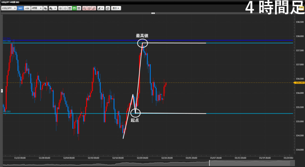Open the USD/JPY currency pair dropdown
The image size is (305, 167).
click(x=9, y=8)
